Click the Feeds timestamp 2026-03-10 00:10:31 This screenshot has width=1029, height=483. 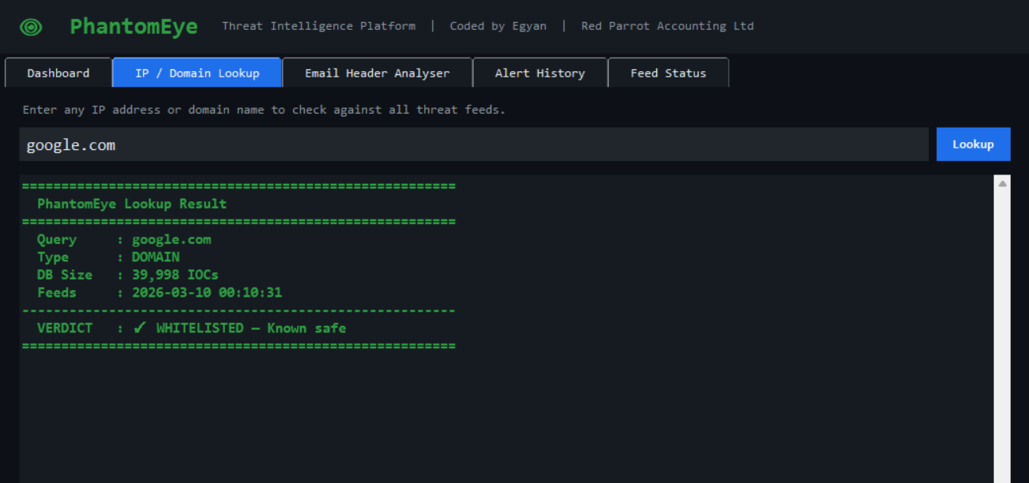[207, 293]
